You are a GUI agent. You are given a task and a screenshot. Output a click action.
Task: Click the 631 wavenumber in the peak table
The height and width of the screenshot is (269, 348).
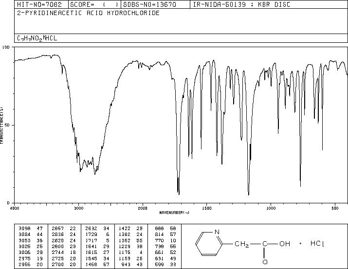[159, 259]
